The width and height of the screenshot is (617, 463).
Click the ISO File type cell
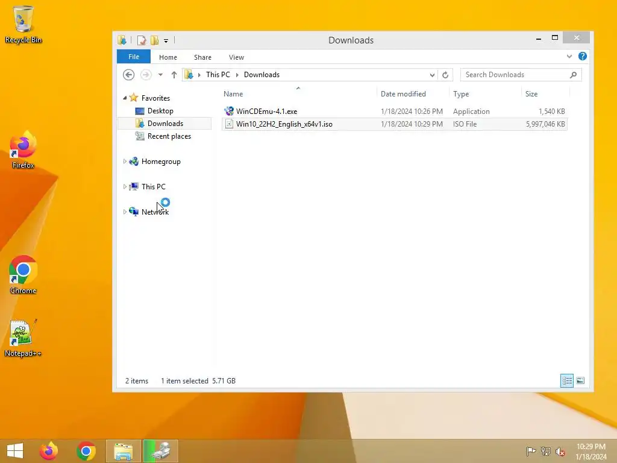[465, 124]
